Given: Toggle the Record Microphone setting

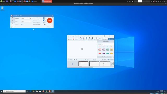Looking at the screenshot, I should tap(44, 22).
